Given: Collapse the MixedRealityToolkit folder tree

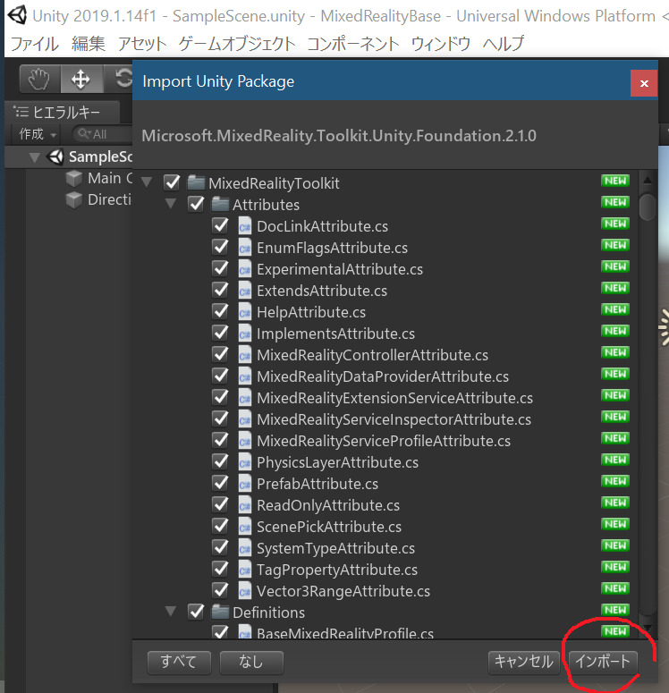Looking at the screenshot, I should [147, 182].
